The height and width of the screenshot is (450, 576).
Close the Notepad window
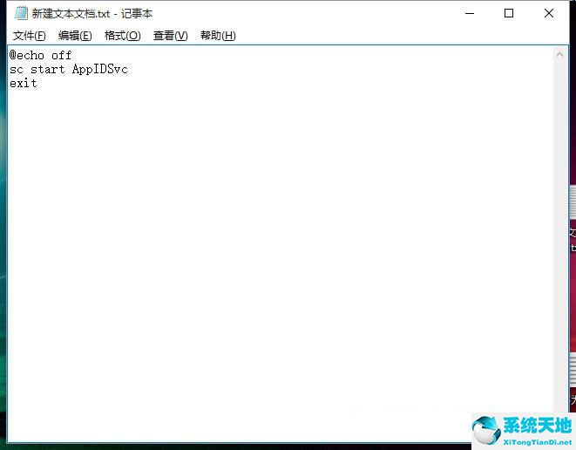[549, 13]
